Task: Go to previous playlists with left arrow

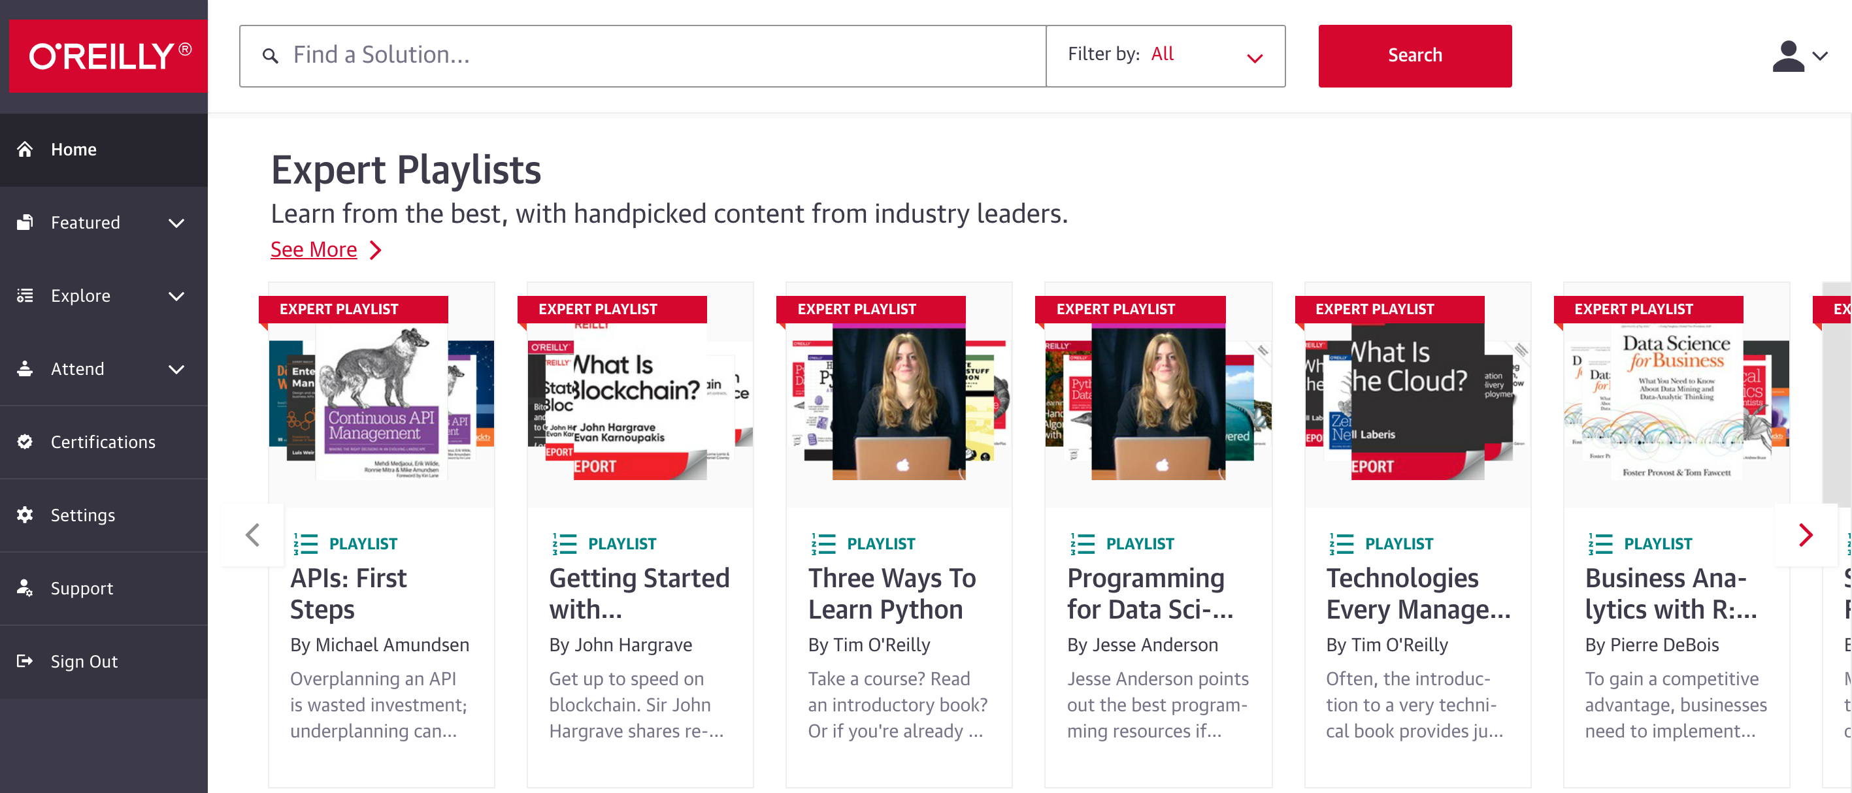Action: (252, 535)
